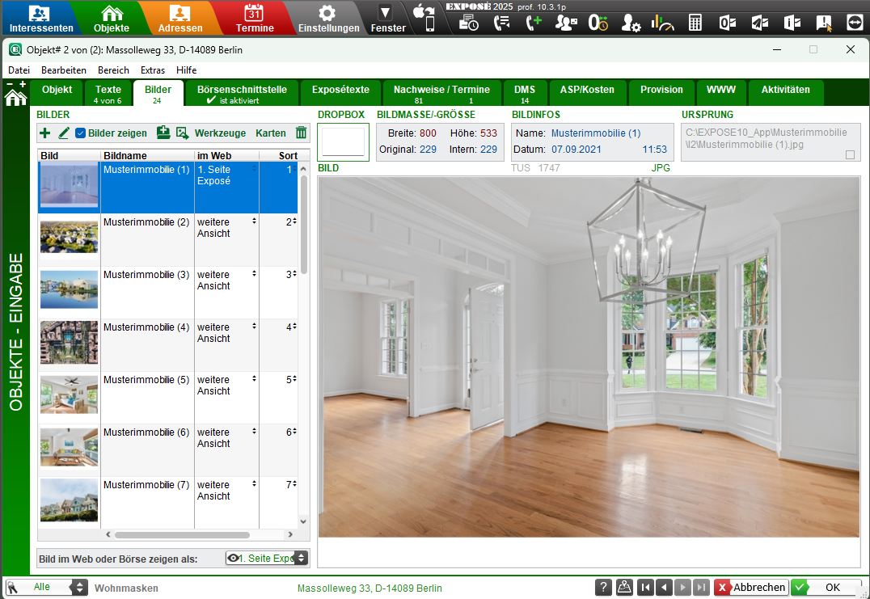
Task: Uncheck the Bilder zeigen checkbox
Action: click(x=81, y=133)
